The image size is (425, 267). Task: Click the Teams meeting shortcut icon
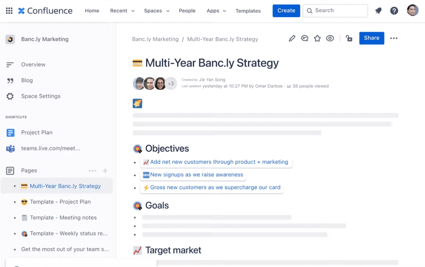(10, 148)
